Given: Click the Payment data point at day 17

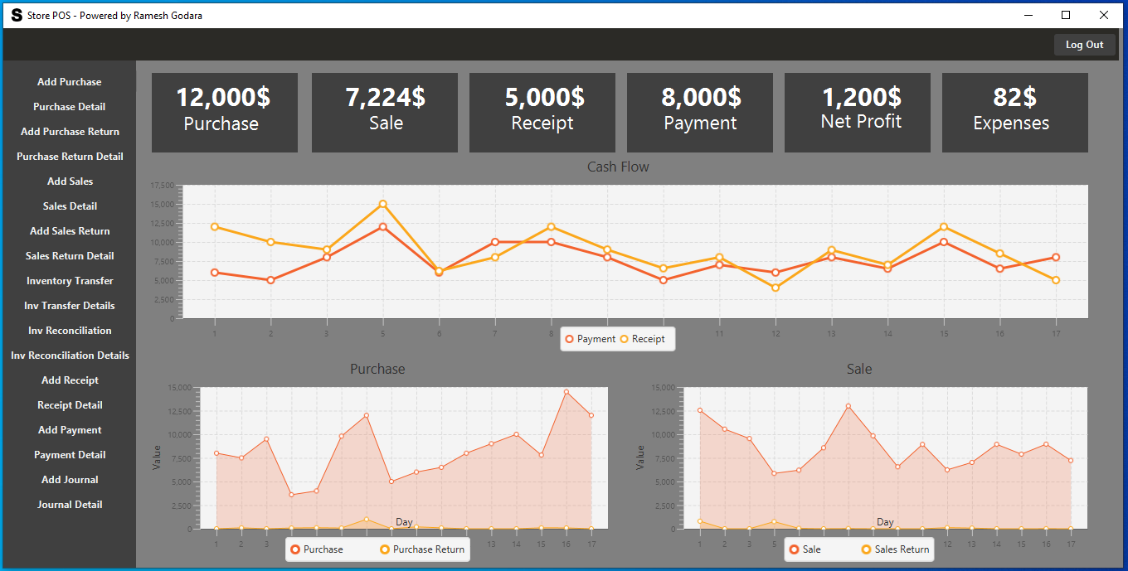Looking at the screenshot, I should point(1056,257).
